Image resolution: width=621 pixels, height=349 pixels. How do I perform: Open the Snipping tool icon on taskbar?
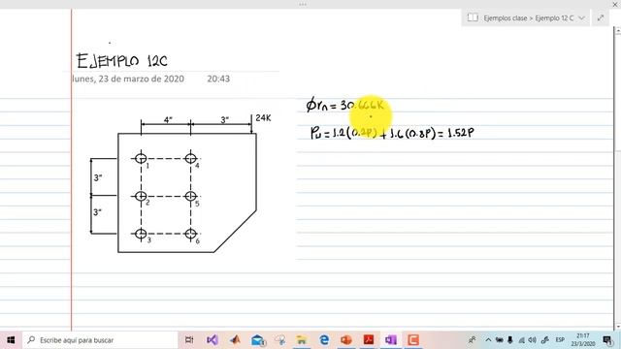(x=280, y=340)
